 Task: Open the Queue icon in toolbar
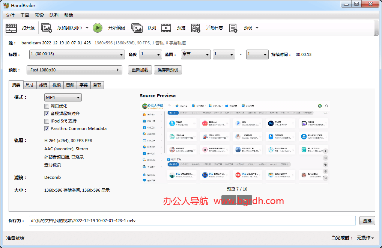coord(137,28)
